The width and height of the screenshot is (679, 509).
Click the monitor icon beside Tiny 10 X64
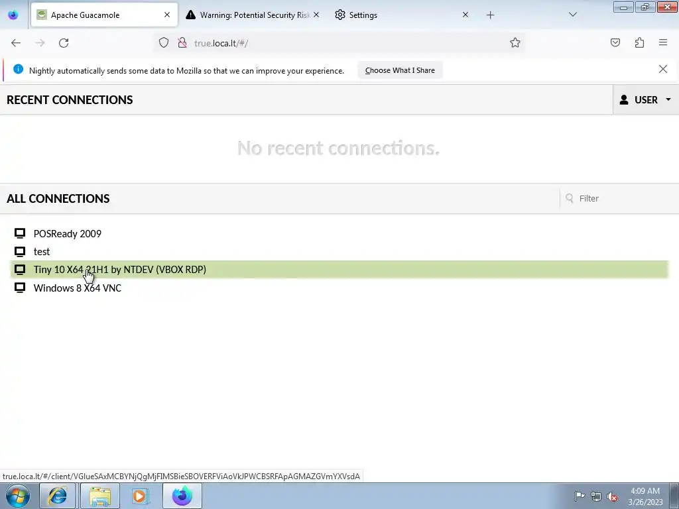(20, 270)
